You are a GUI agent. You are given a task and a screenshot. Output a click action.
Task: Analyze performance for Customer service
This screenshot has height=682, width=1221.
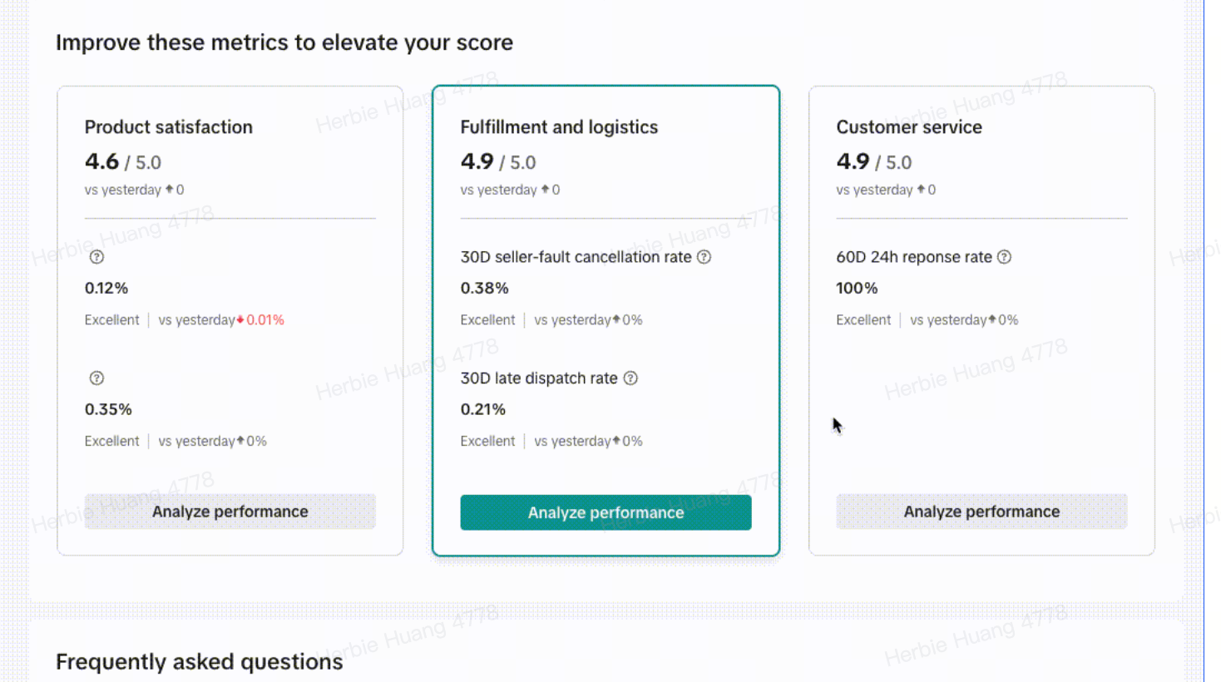[981, 511]
